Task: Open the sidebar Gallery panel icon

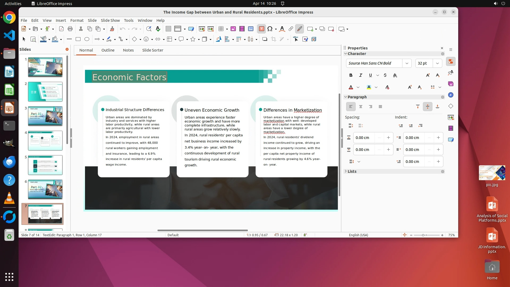Action: click(451, 84)
